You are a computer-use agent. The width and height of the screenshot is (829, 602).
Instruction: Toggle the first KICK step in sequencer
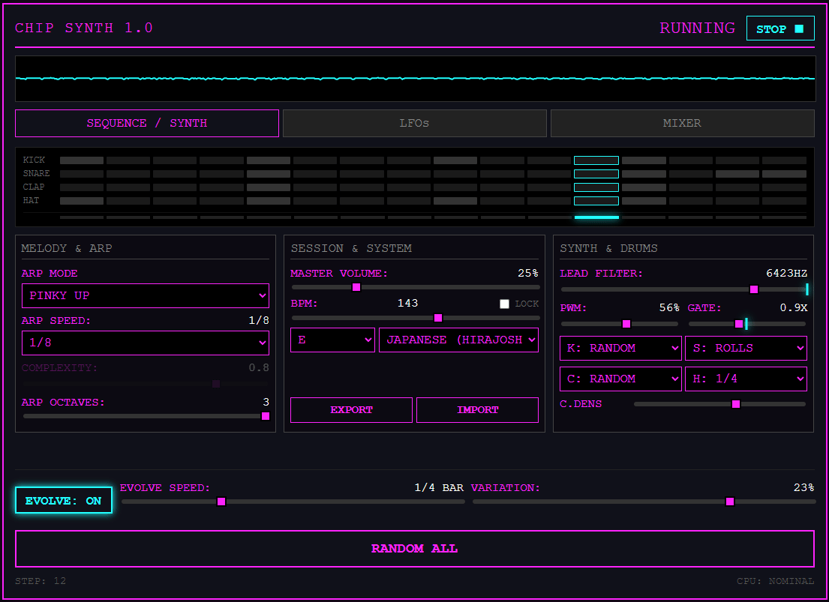click(82, 160)
